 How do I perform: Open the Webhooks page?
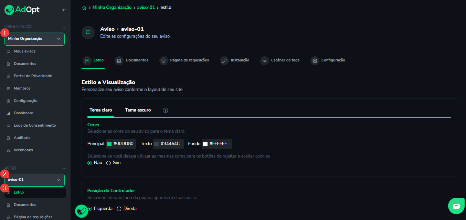(23, 150)
